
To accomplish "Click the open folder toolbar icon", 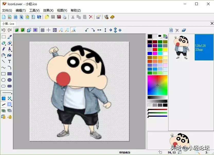I will pos(47,17).
